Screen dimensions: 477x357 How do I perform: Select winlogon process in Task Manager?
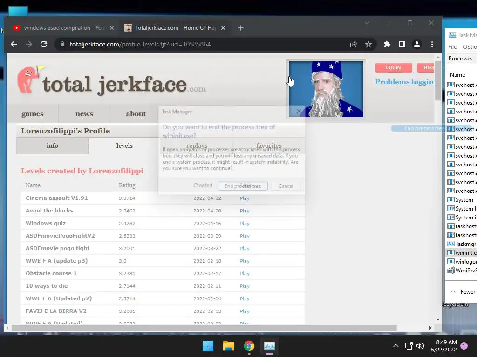point(462,261)
